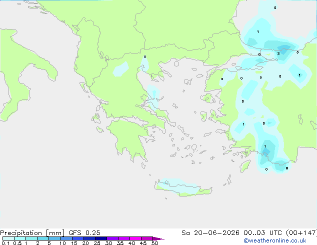Click the 'Precipitation [mm]' legend title
Screen dimensions: 317x245
point(32,233)
